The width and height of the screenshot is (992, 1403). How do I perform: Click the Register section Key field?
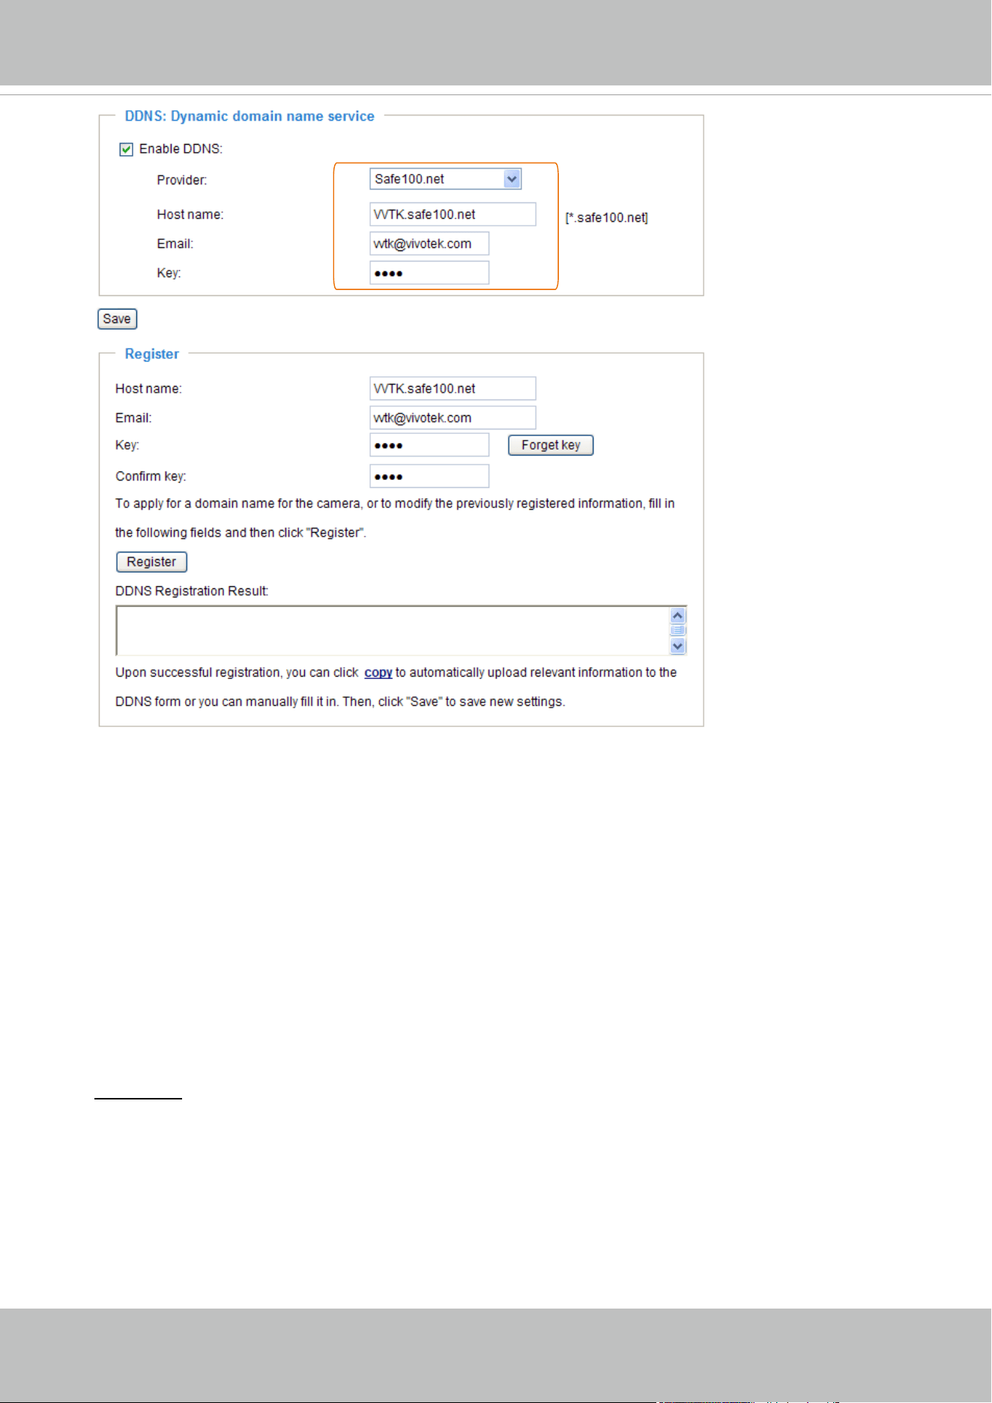pyautogui.click(x=429, y=444)
